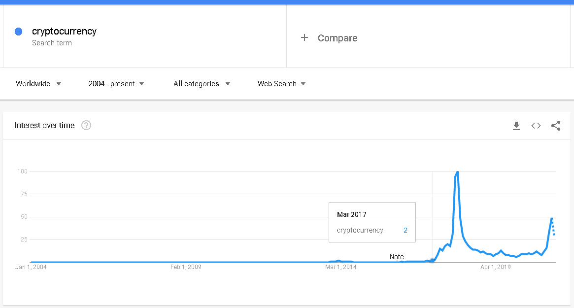Download the Interest over time CSV
This screenshot has height=308, width=574.
(516, 126)
